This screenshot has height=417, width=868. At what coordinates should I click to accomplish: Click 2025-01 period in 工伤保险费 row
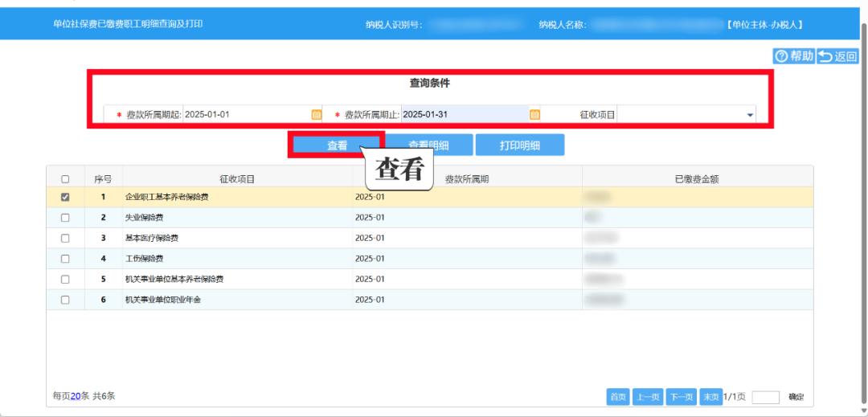click(370, 259)
